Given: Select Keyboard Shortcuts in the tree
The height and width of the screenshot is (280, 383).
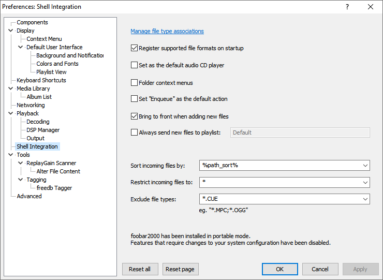Looking at the screenshot, I should [x=41, y=80].
